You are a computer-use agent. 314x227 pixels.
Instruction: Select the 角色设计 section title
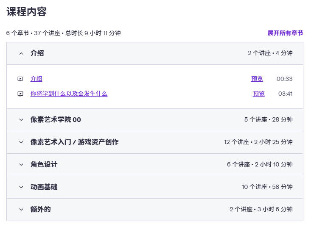(x=44, y=164)
